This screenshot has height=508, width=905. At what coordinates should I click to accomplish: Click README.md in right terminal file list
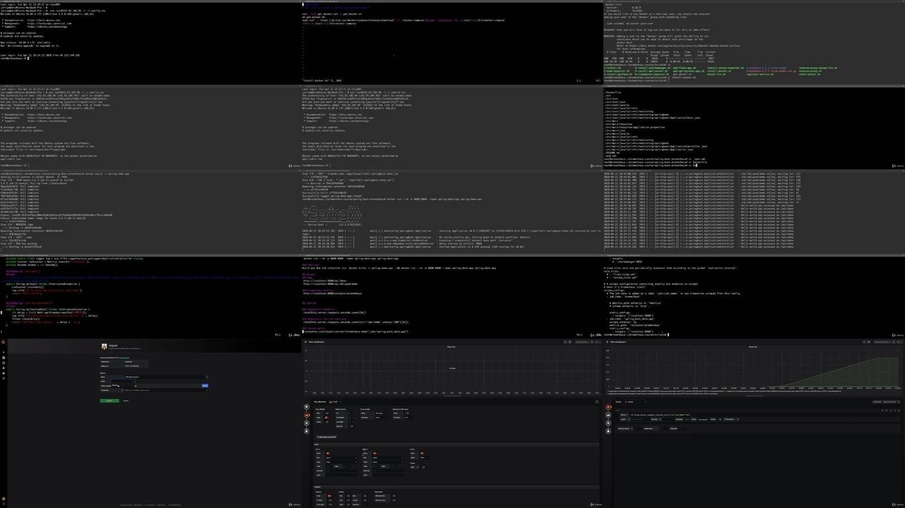tap(612, 153)
